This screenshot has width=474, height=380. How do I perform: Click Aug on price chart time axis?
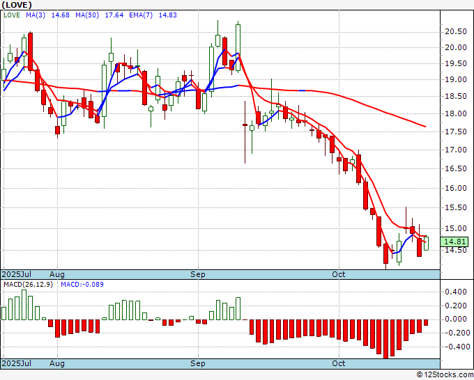tap(57, 274)
